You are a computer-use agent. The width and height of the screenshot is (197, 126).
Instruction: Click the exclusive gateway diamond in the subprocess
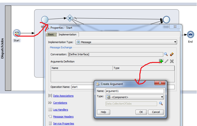70,18
